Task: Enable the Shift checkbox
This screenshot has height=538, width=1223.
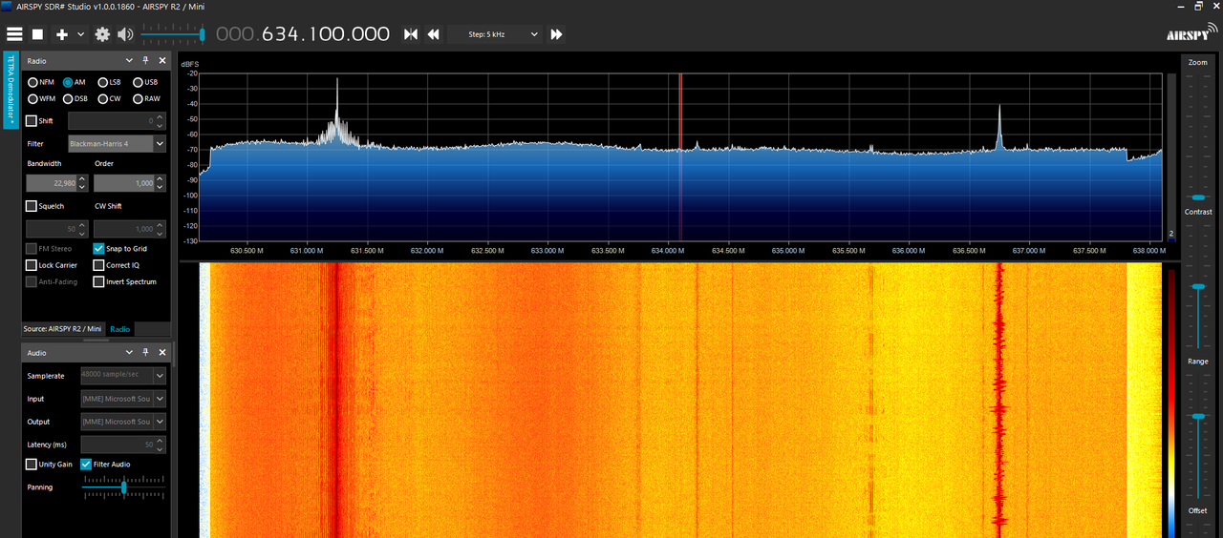Action: [32, 121]
